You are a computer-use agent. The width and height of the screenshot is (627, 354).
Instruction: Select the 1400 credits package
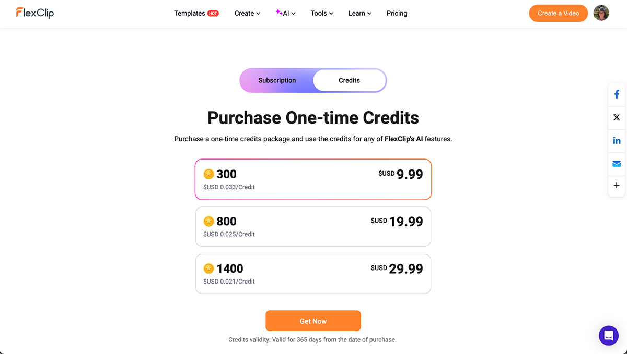tap(313, 274)
